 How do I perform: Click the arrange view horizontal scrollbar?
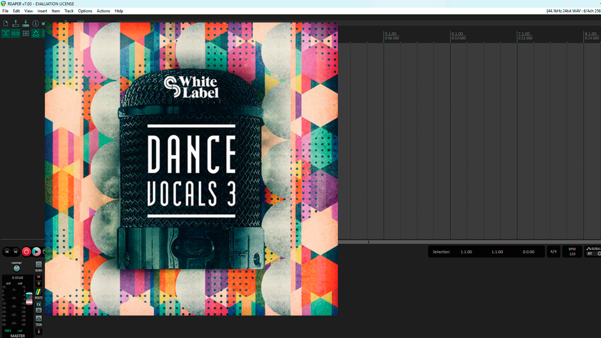[469, 242]
